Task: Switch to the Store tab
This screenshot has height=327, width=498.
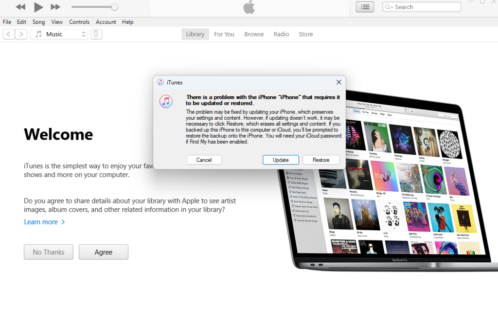Action: coord(305,34)
